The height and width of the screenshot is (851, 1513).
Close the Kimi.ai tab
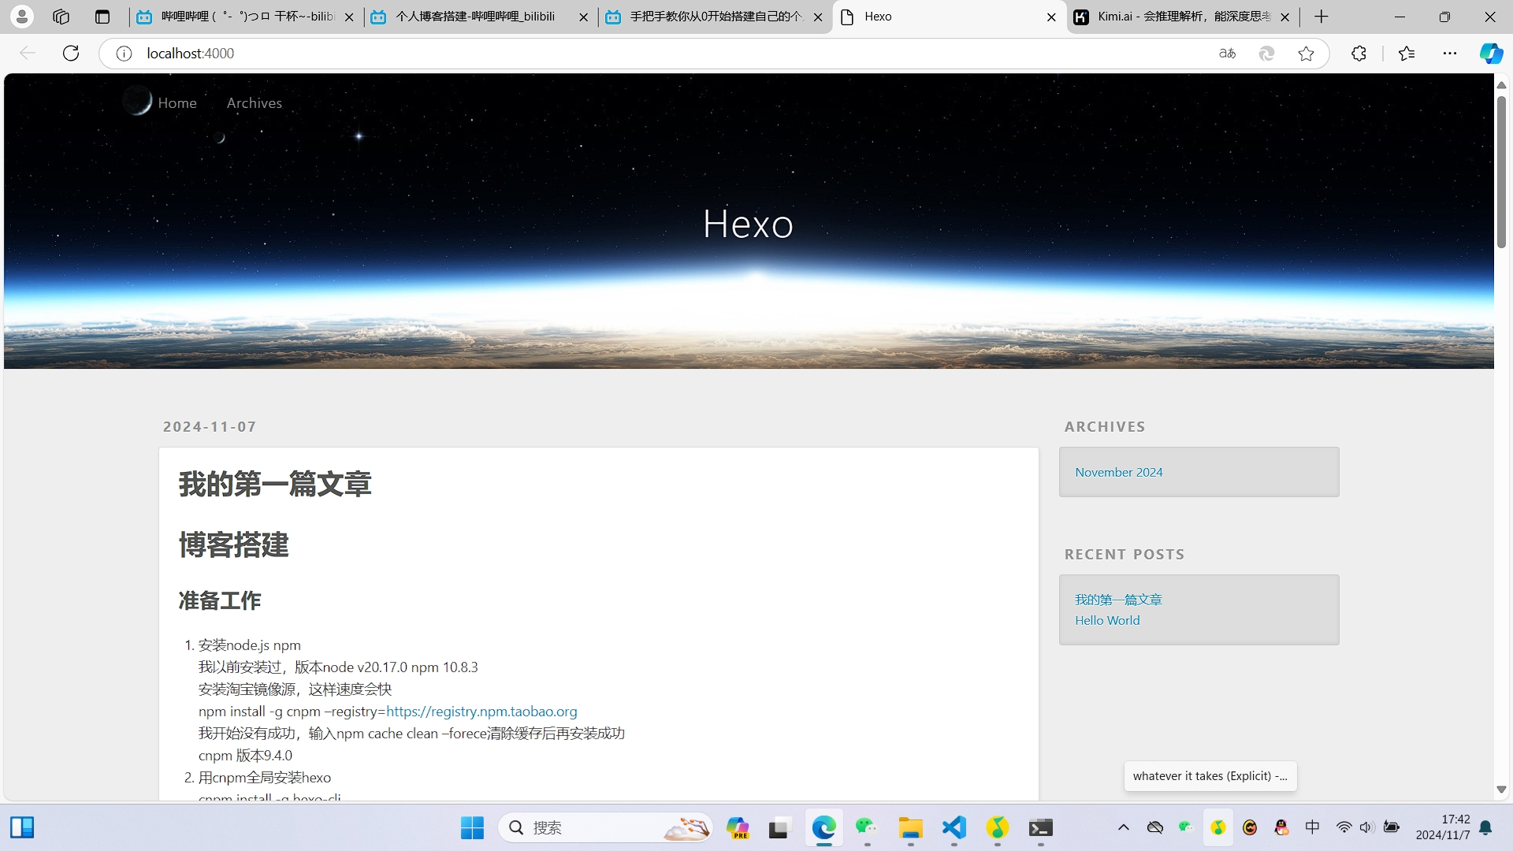[x=1285, y=17]
